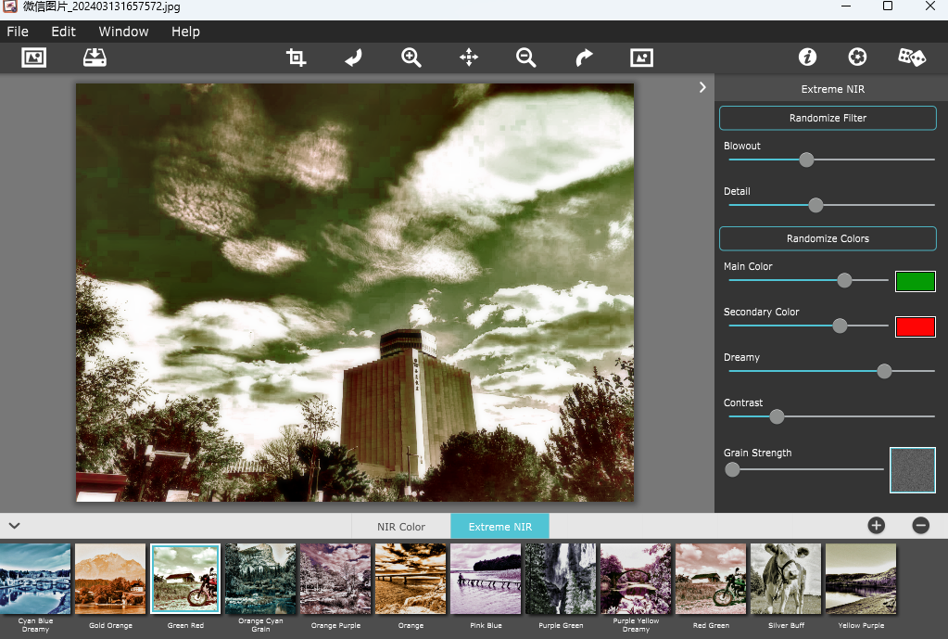This screenshot has width=948, height=639.
Task: Zoom out of the photo
Action: click(526, 58)
